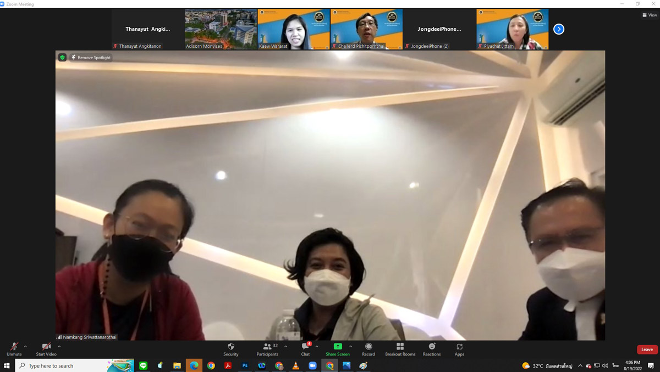Unmute the microphone

click(x=14, y=349)
